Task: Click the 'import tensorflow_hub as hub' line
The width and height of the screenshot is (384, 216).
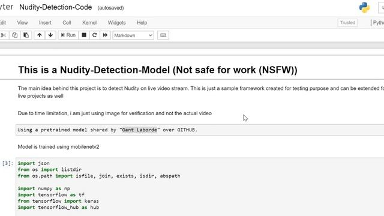Action: pyautogui.click(x=58, y=208)
